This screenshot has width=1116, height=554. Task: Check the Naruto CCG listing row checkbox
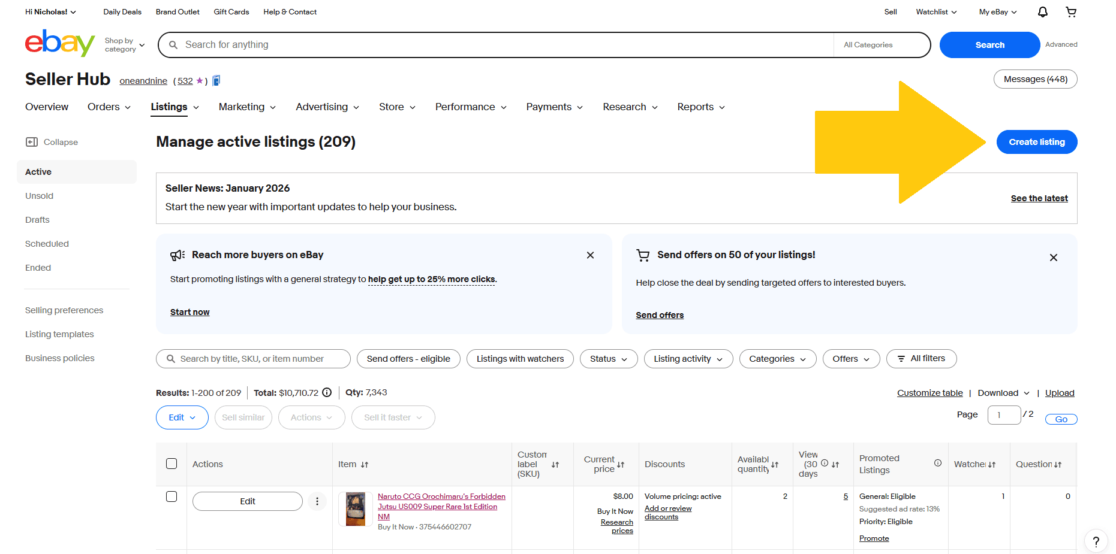point(172,497)
